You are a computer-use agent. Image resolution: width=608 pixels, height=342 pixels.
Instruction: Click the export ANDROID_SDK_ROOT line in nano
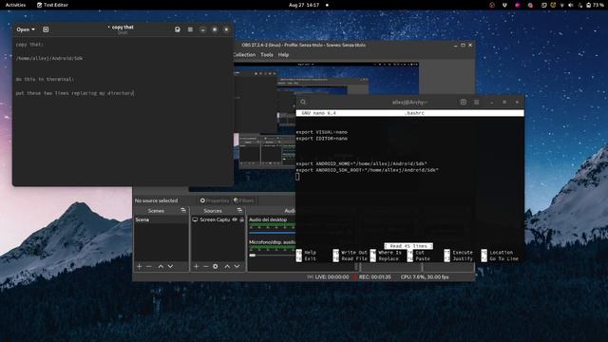point(368,170)
